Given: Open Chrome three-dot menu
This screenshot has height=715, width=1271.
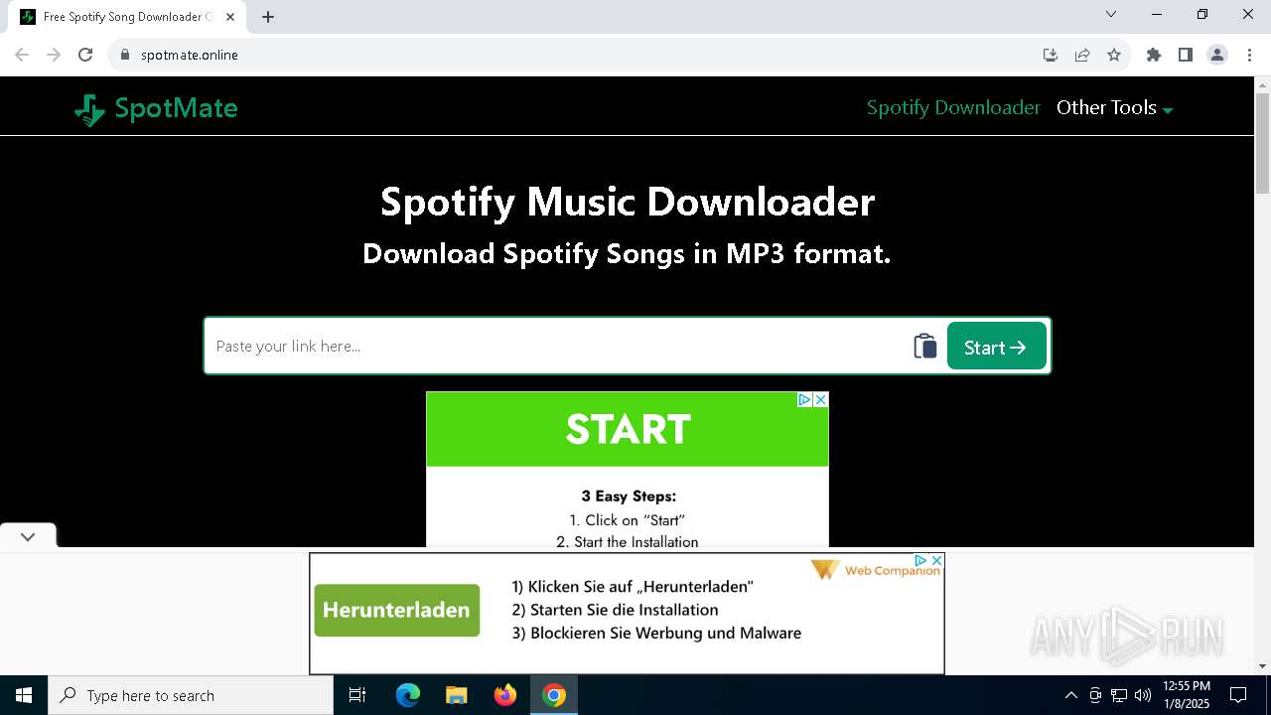Looking at the screenshot, I should tap(1249, 55).
